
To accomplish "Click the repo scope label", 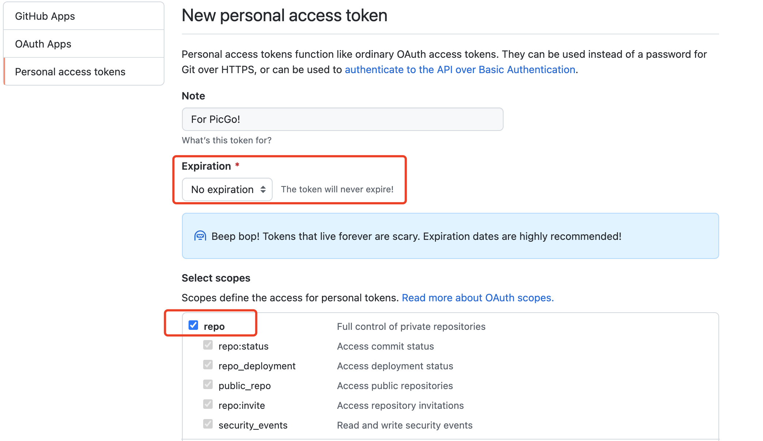I will (214, 327).
